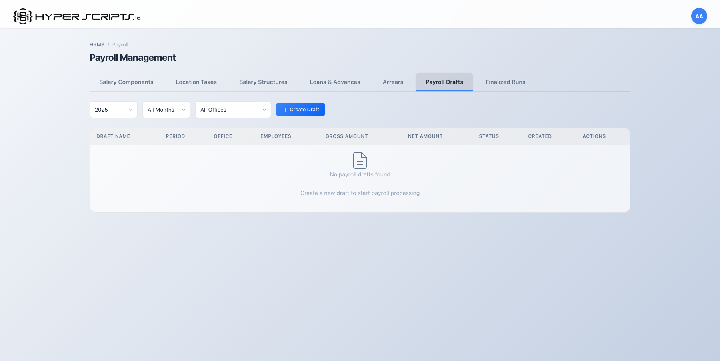The width and height of the screenshot is (720, 361).
Task: Open the All Offices filter dropdown
Action: coord(233,110)
